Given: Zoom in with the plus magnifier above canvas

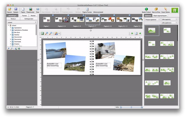Looking at the screenshot, I should (46, 34).
